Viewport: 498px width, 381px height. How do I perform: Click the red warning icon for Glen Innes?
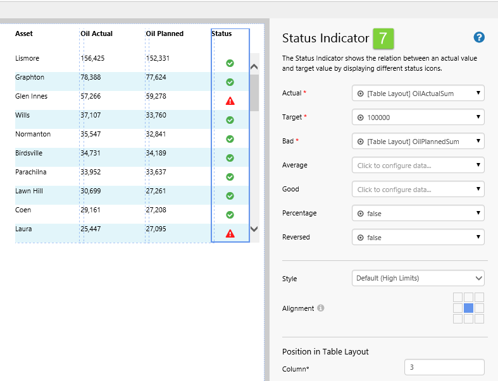point(230,101)
